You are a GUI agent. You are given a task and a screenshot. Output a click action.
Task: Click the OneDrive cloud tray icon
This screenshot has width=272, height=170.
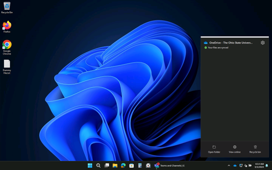point(235,166)
